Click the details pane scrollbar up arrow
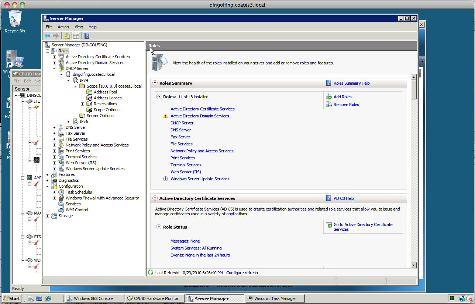 [413, 77]
